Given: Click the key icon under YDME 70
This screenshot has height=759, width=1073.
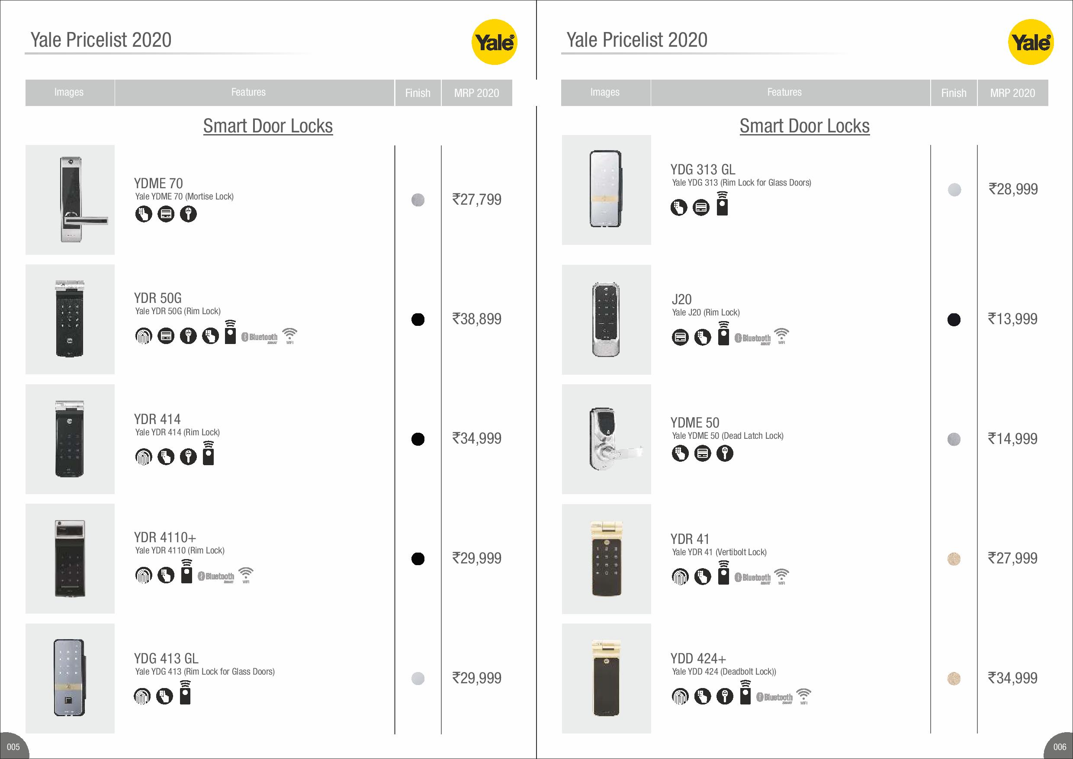Looking at the screenshot, I should 188,214.
